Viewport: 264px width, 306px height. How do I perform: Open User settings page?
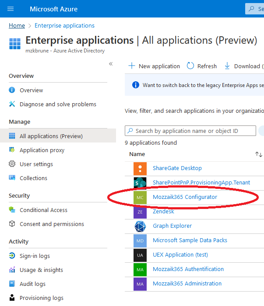pos(36,164)
